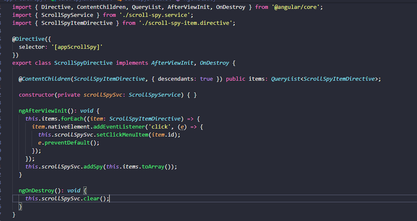The width and height of the screenshot is (417, 221).
Task: Click the '@angular/core' import string
Action: tap(296, 7)
